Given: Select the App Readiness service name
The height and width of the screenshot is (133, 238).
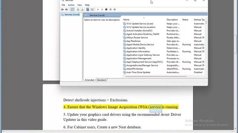Looking at the screenshot, I should tap(134, 41).
